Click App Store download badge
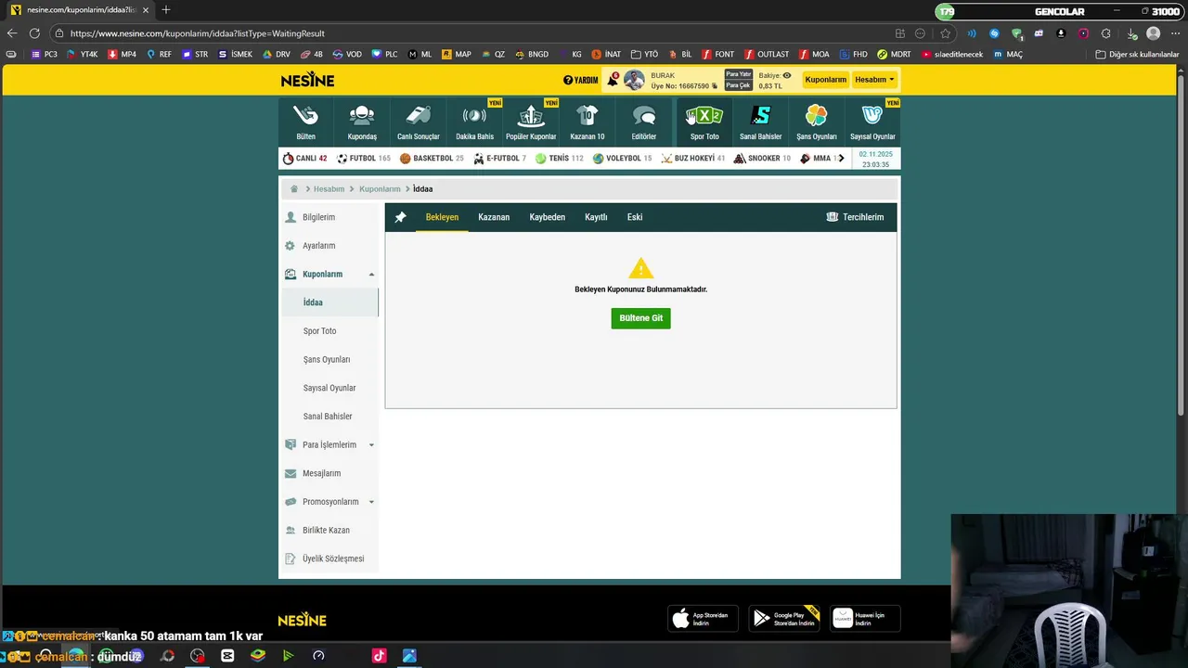Image resolution: width=1188 pixels, height=668 pixels. click(x=703, y=619)
